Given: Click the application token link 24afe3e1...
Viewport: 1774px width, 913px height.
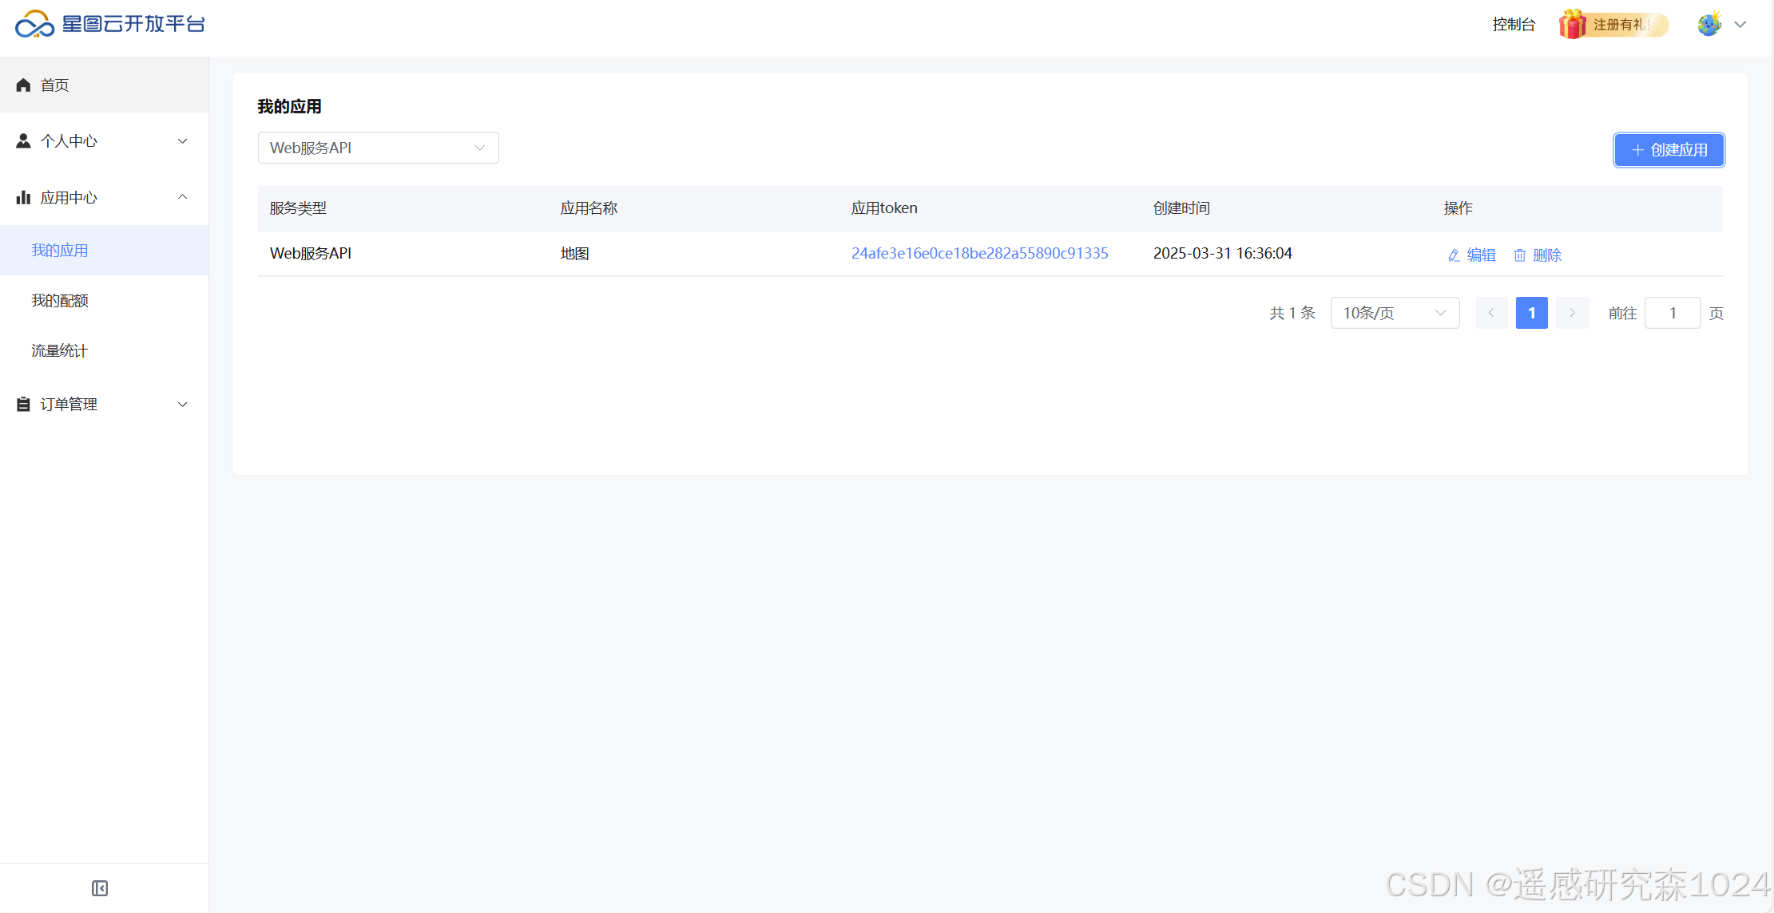Looking at the screenshot, I should (979, 253).
